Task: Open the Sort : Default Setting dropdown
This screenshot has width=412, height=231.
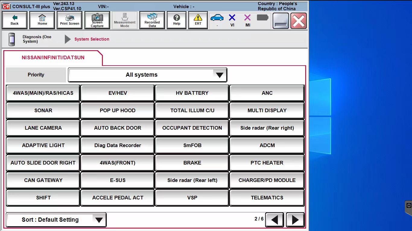Action: click(x=56, y=220)
